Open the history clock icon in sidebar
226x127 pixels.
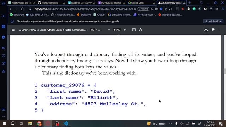pyautogui.click(x=4, y=56)
